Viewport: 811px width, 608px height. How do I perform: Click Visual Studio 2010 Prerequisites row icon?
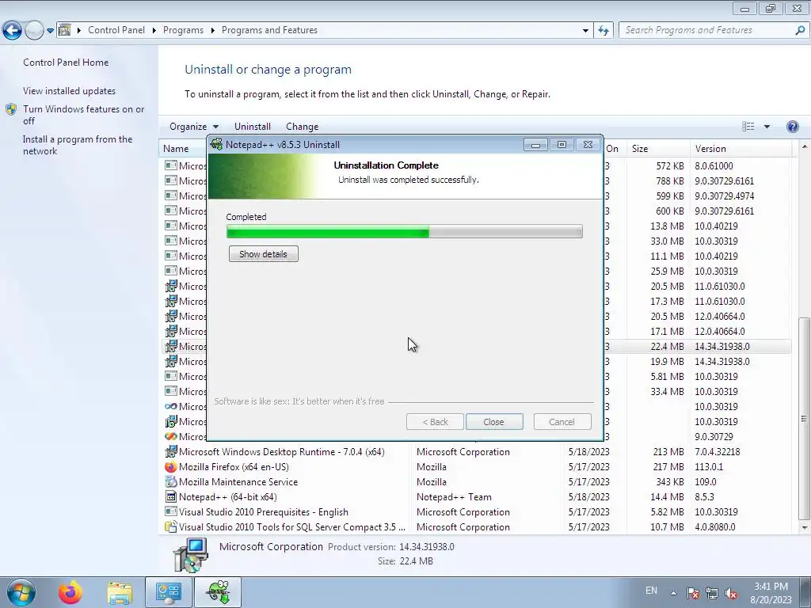(x=171, y=512)
